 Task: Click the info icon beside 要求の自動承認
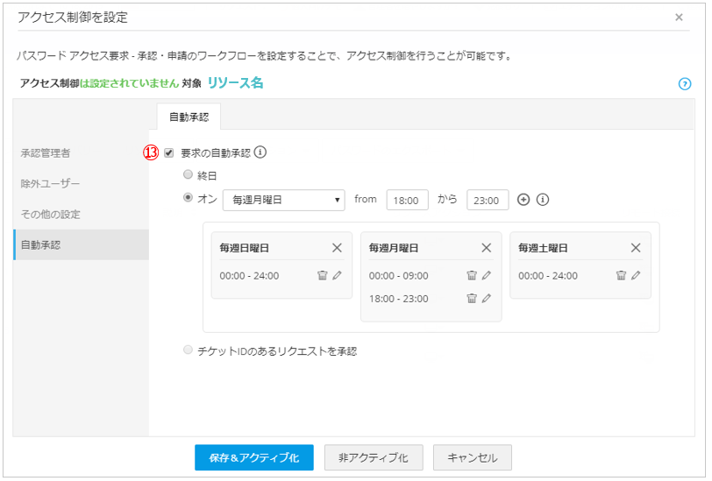pyautogui.click(x=260, y=152)
